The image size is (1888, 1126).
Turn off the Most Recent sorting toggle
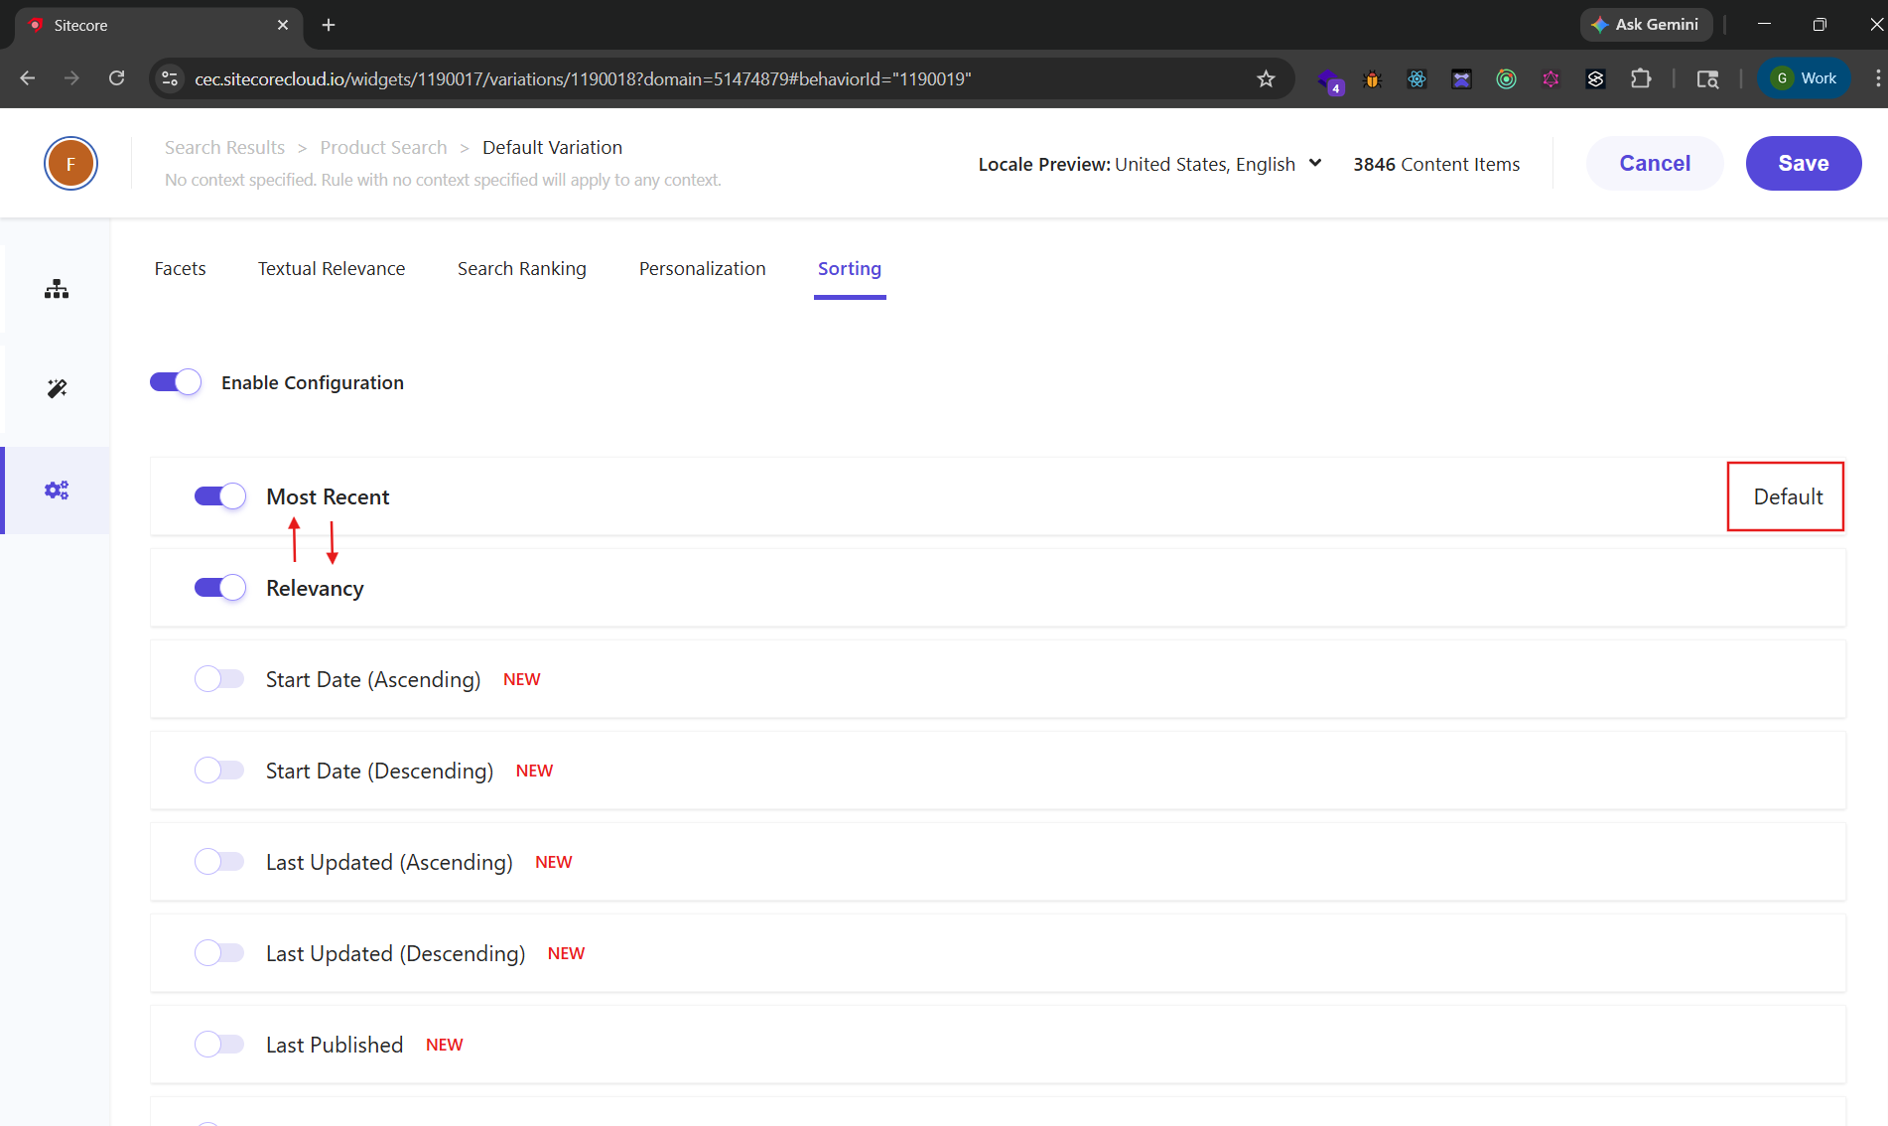219,496
